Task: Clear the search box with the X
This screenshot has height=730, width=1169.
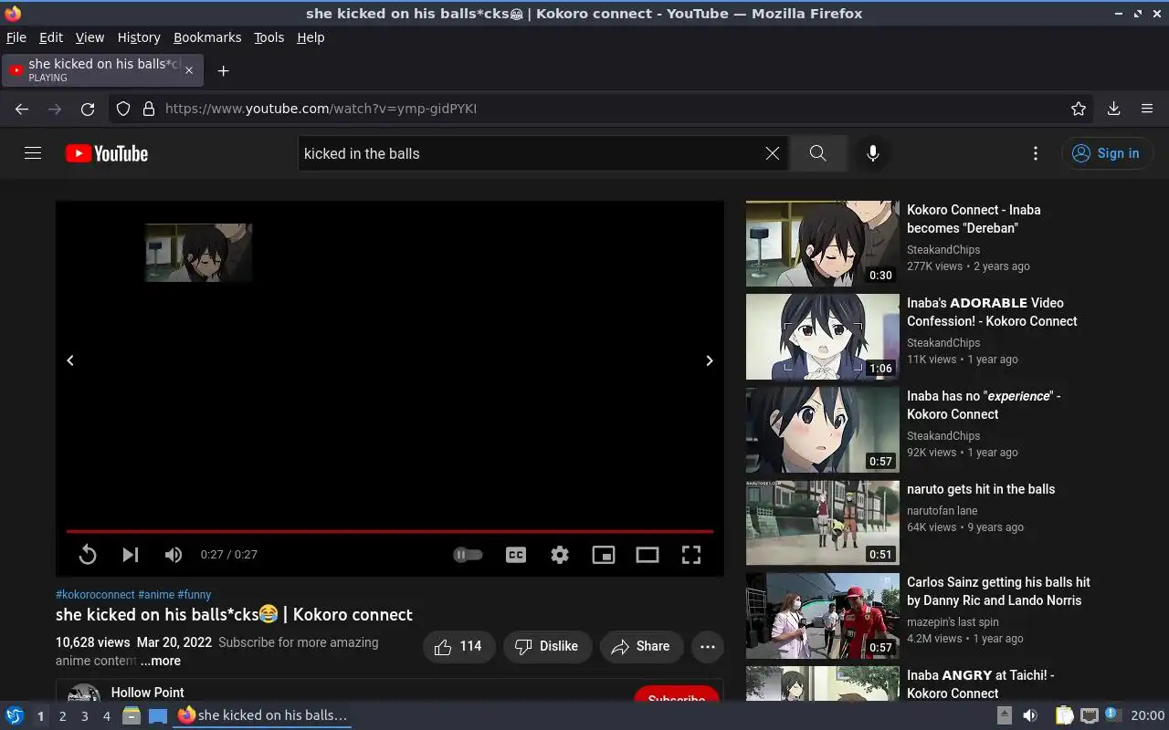Action: [x=773, y=153]
